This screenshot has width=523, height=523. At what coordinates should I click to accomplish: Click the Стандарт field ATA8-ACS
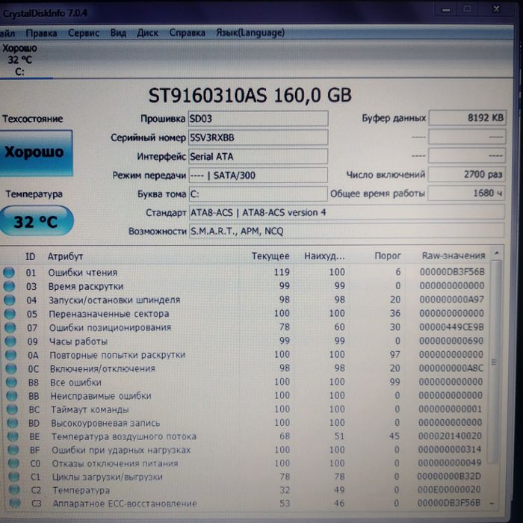point(347,212)
